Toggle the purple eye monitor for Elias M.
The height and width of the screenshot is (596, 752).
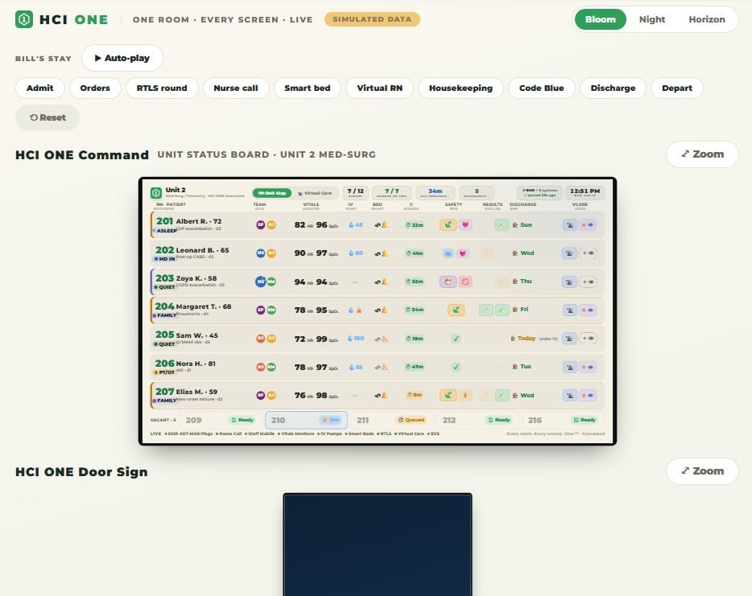pyautogui.click(x=588, y=395)
